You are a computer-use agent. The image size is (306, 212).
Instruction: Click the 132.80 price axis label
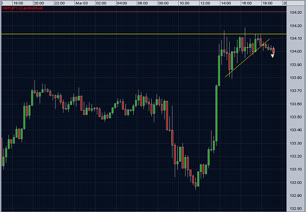click(x=296, y=209)
